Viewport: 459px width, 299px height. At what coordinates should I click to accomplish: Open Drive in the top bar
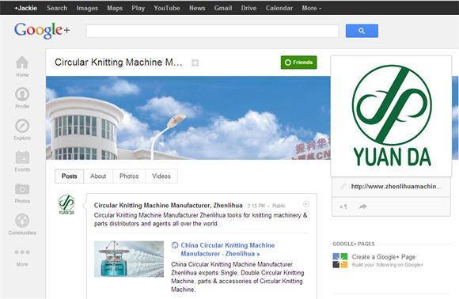(x=248, y=8)
